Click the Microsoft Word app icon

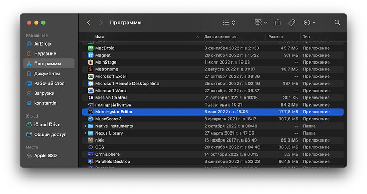coord(90,91)
